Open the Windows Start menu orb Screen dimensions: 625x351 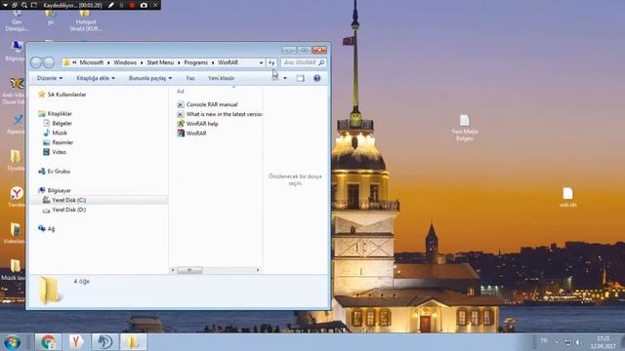click(x=13, y=342)
